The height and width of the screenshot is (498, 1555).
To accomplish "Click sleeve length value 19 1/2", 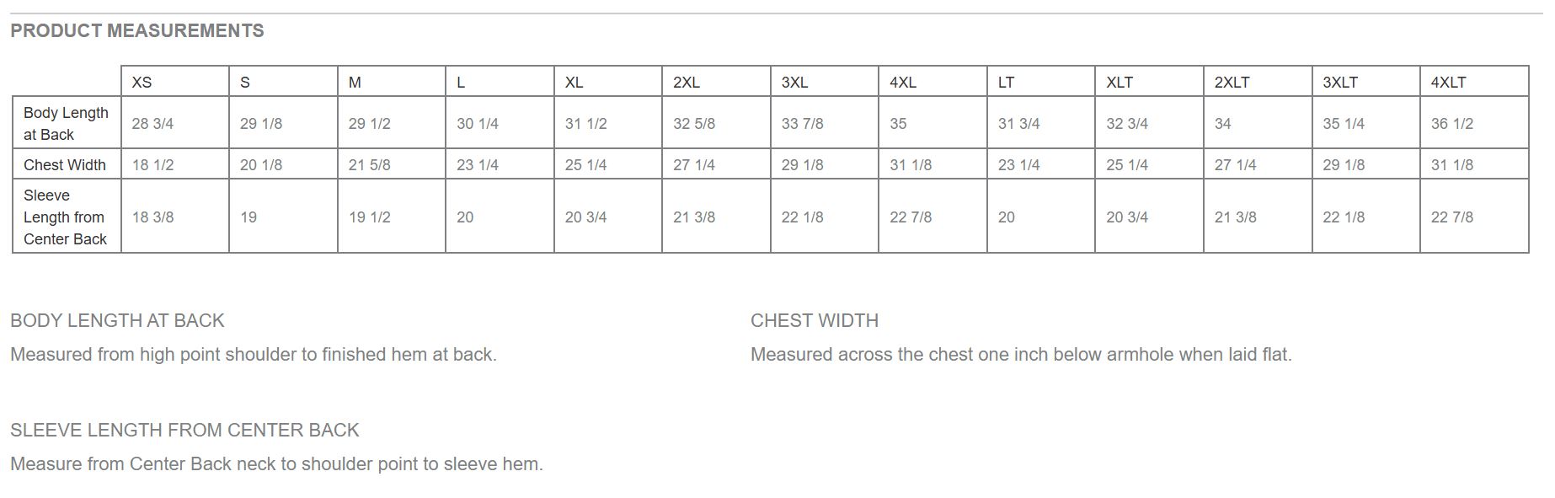I will [392, 217].
